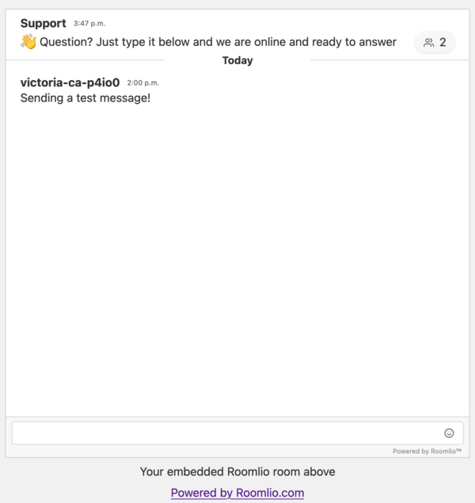Open the emoji picker smiley icon
The image size is (475, 503).
449,433
